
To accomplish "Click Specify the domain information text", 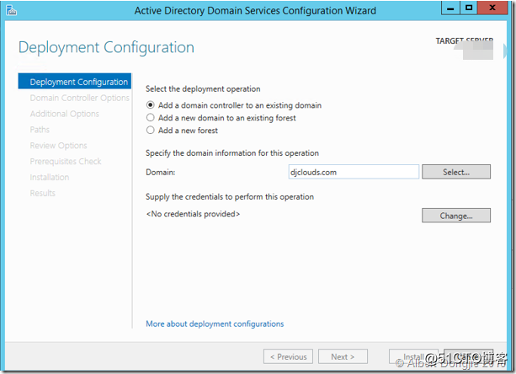I will click(232, 153).
